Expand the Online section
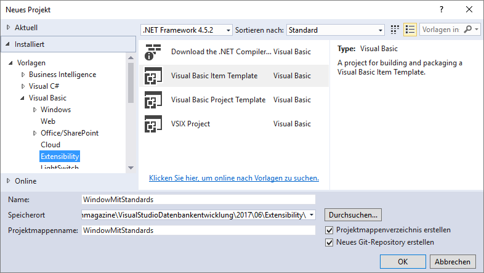Viewport: 484px width, 273px height. pyautogui.click(x=8, y=181)
